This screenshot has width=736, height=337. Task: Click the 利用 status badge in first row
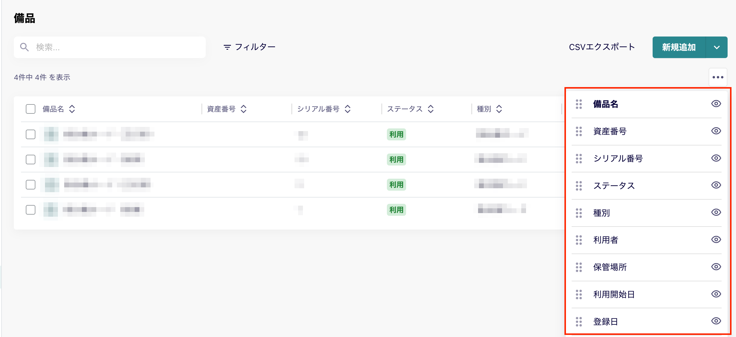tap(396, 134)
